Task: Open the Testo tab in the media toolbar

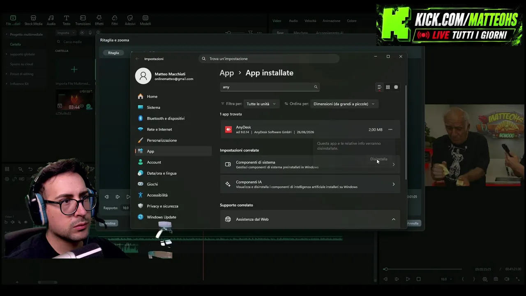Action: coord(66,21)
